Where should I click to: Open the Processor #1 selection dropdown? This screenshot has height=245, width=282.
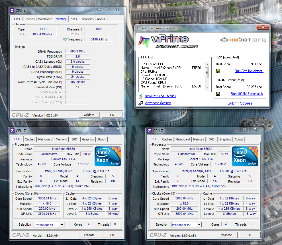coord(62,225)
